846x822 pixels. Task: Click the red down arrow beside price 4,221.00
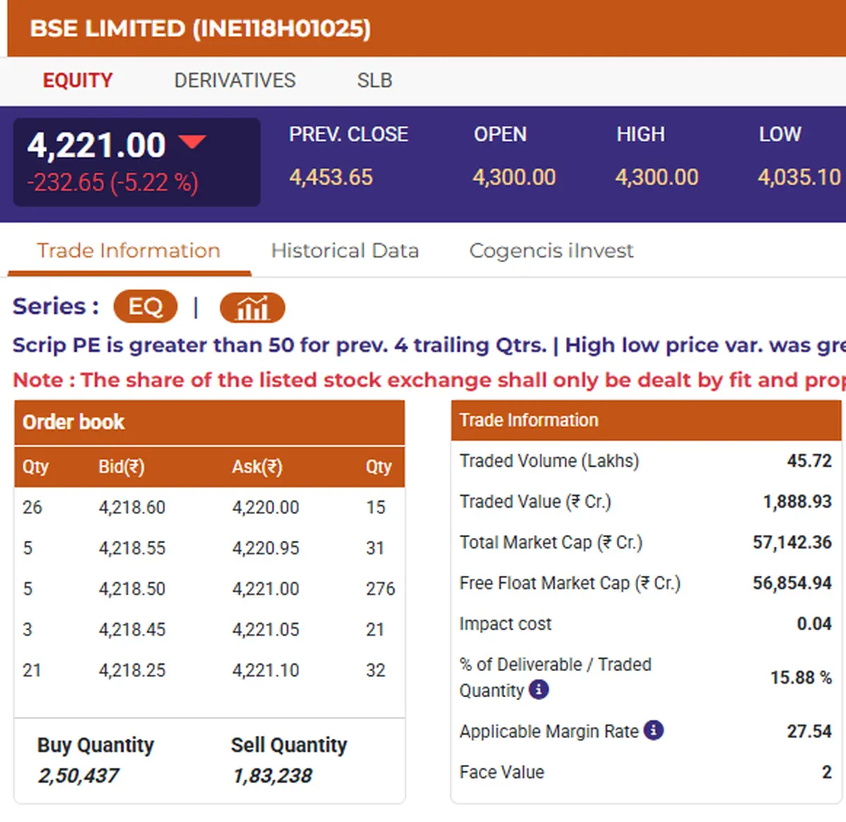tap(192, 142)
